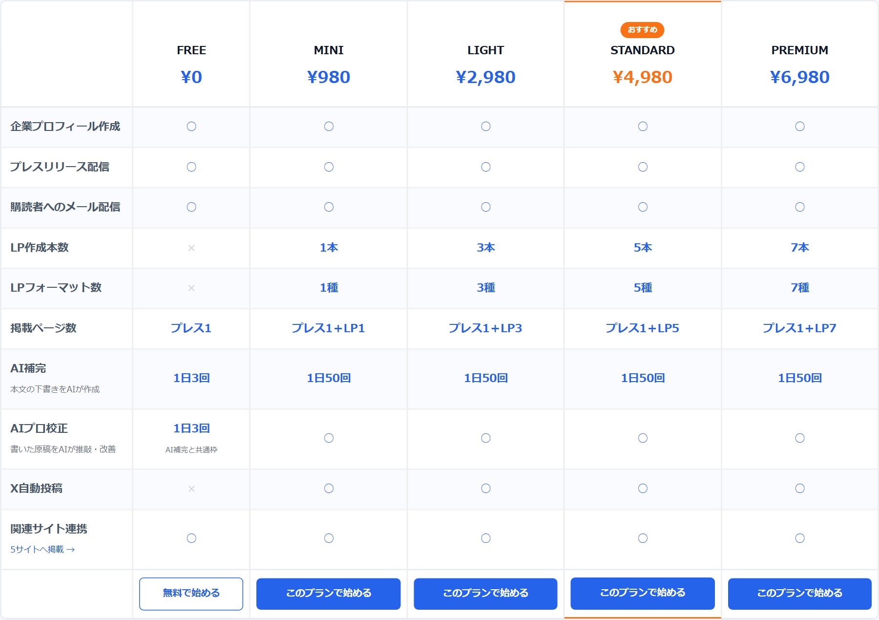Viewport: 879px width, 620px height.
Task: Click the STANDARD plan heading
Action: 642,50
